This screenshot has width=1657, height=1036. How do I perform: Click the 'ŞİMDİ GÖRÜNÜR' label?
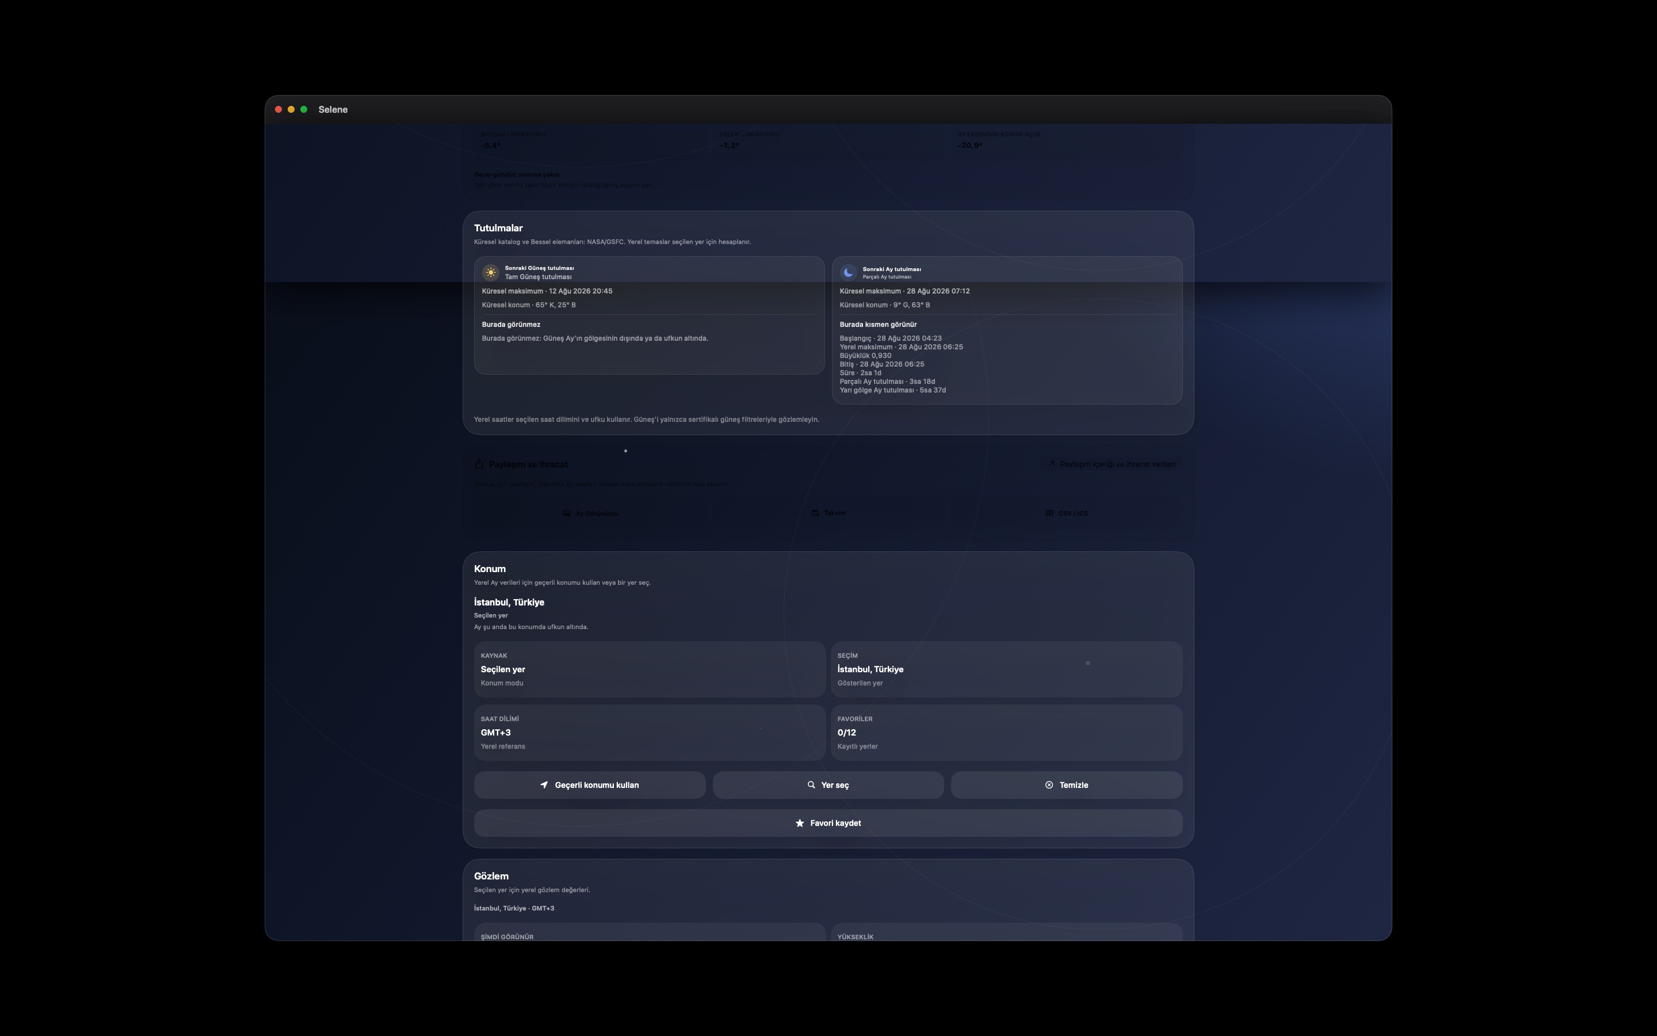tap(507, 936)
